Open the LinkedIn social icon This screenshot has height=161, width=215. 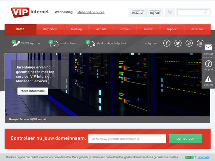pos(200,43)
